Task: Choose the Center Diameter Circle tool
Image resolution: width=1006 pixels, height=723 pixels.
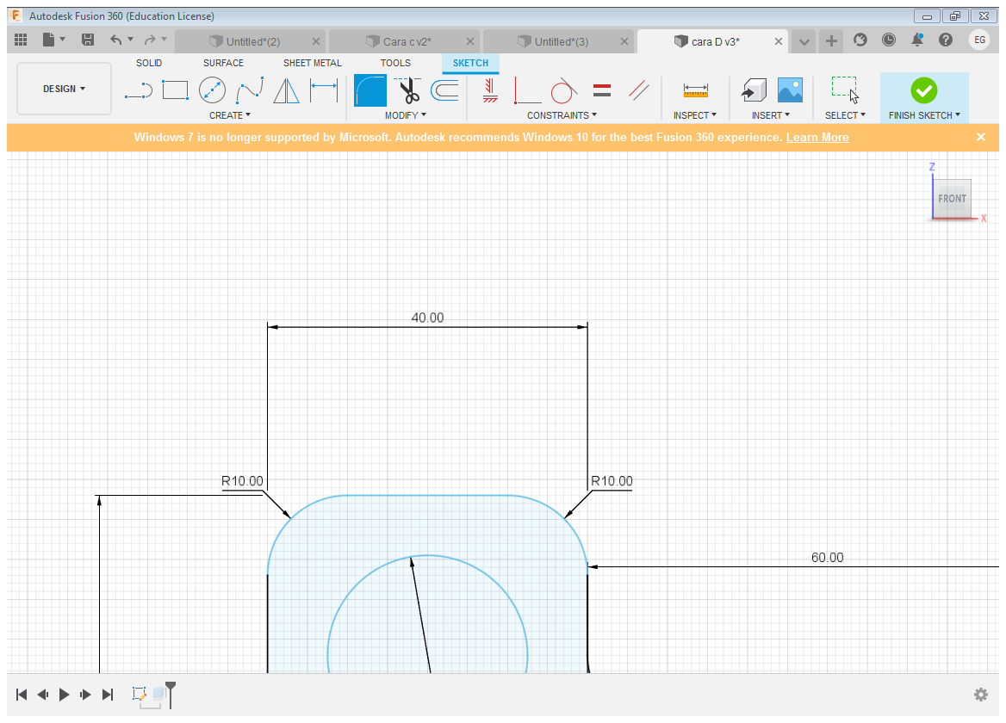Action: pyautogui.click(x=212, y=90)
